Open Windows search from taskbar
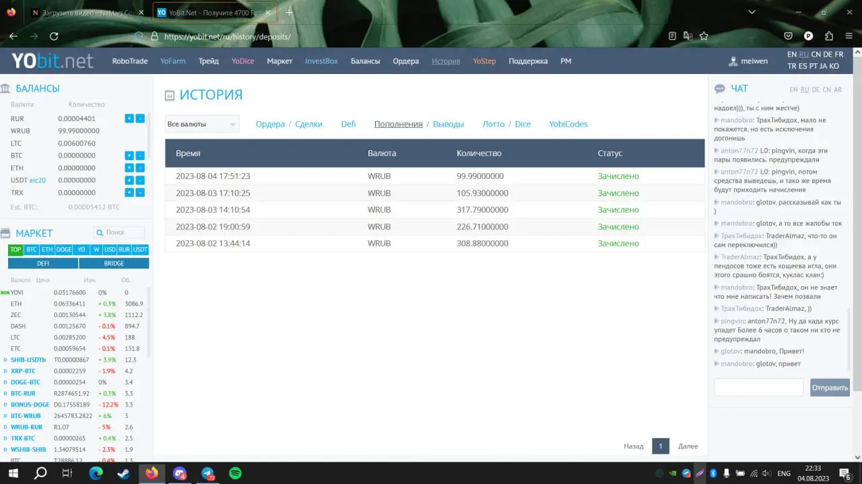Screen dimensions: 862x484 40,473
